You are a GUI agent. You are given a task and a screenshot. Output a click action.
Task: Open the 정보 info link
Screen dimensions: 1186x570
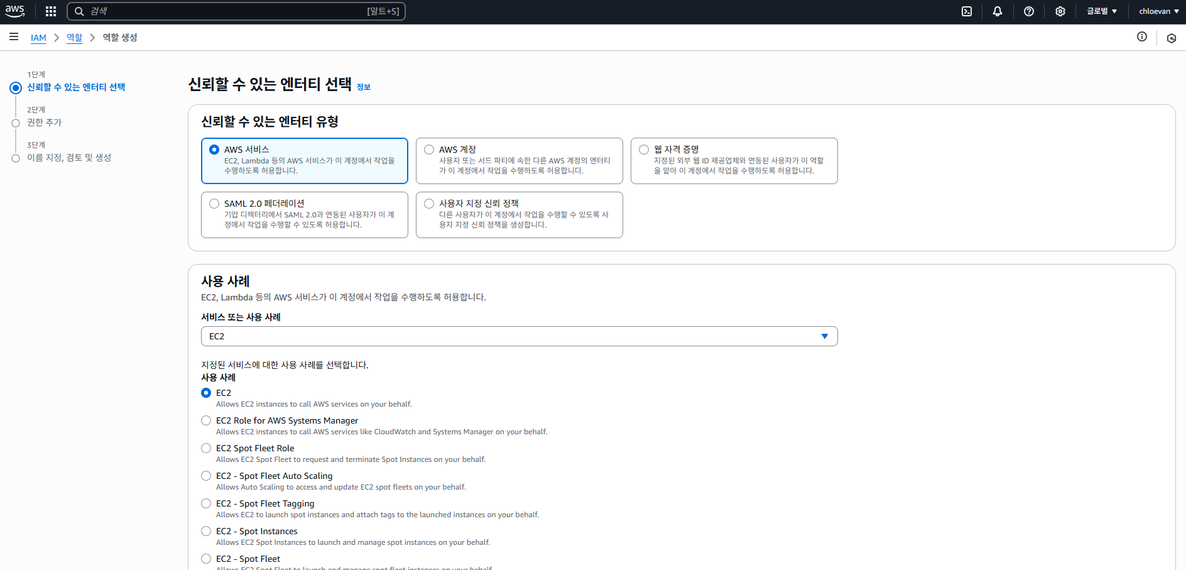364,87
